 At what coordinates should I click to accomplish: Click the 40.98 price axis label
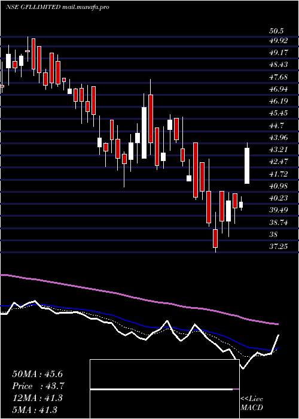click(279, 186)
